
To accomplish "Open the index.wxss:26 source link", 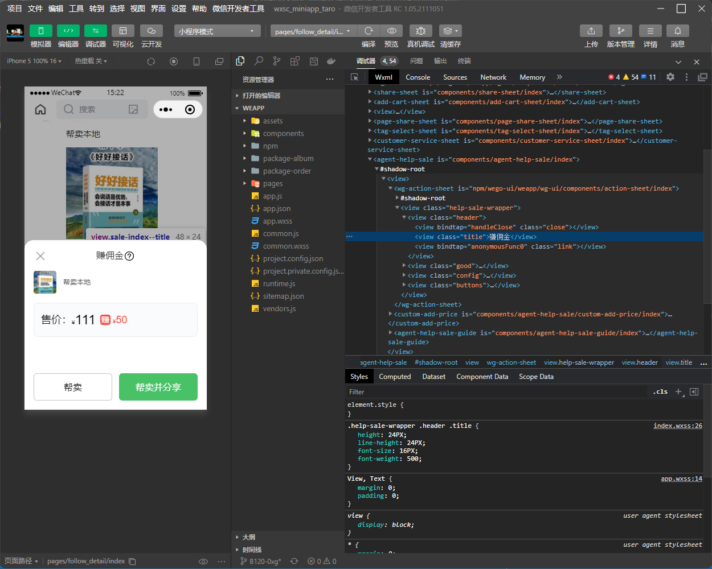I will click(678, 426).
